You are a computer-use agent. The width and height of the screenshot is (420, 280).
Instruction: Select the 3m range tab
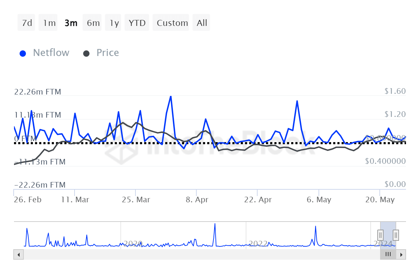tap(71, 23)
